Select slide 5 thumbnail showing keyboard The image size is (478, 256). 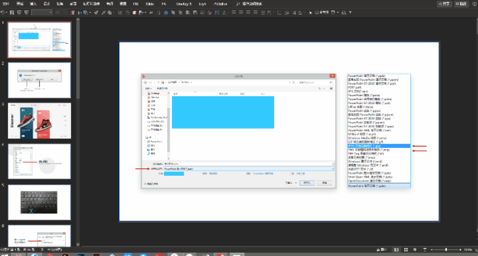(x=39, y=202)
